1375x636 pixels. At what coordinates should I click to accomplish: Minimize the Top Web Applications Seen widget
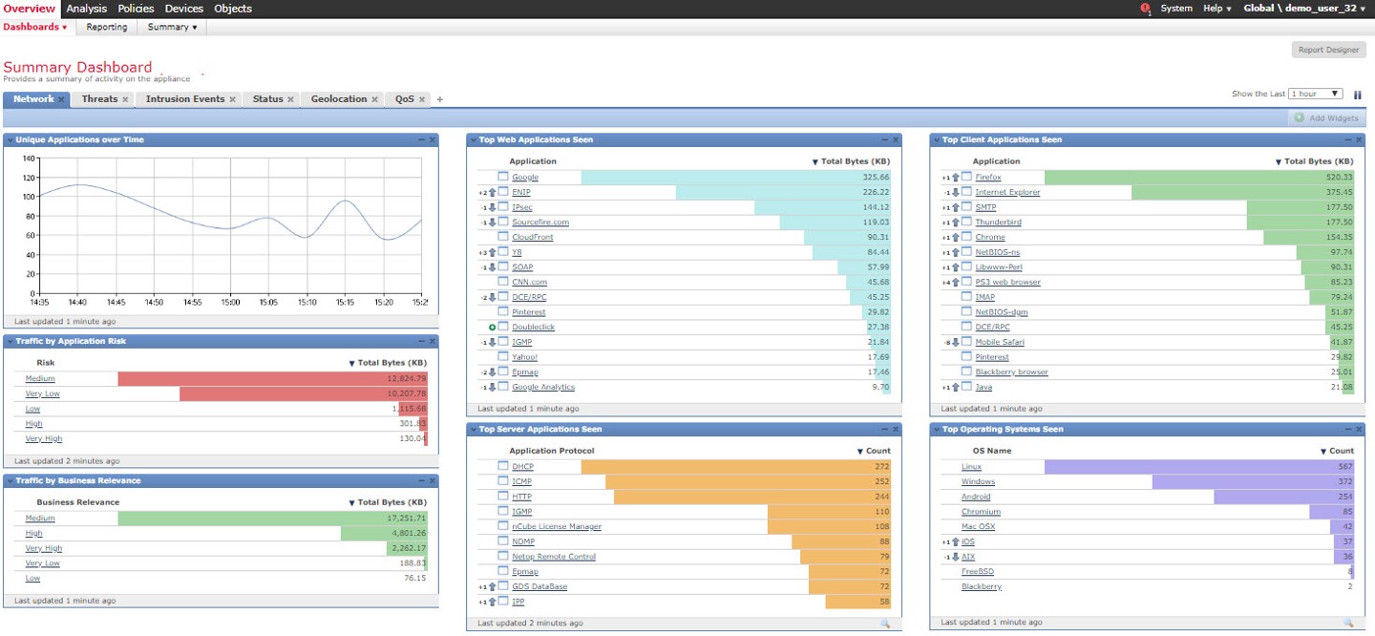click(884, 140)
